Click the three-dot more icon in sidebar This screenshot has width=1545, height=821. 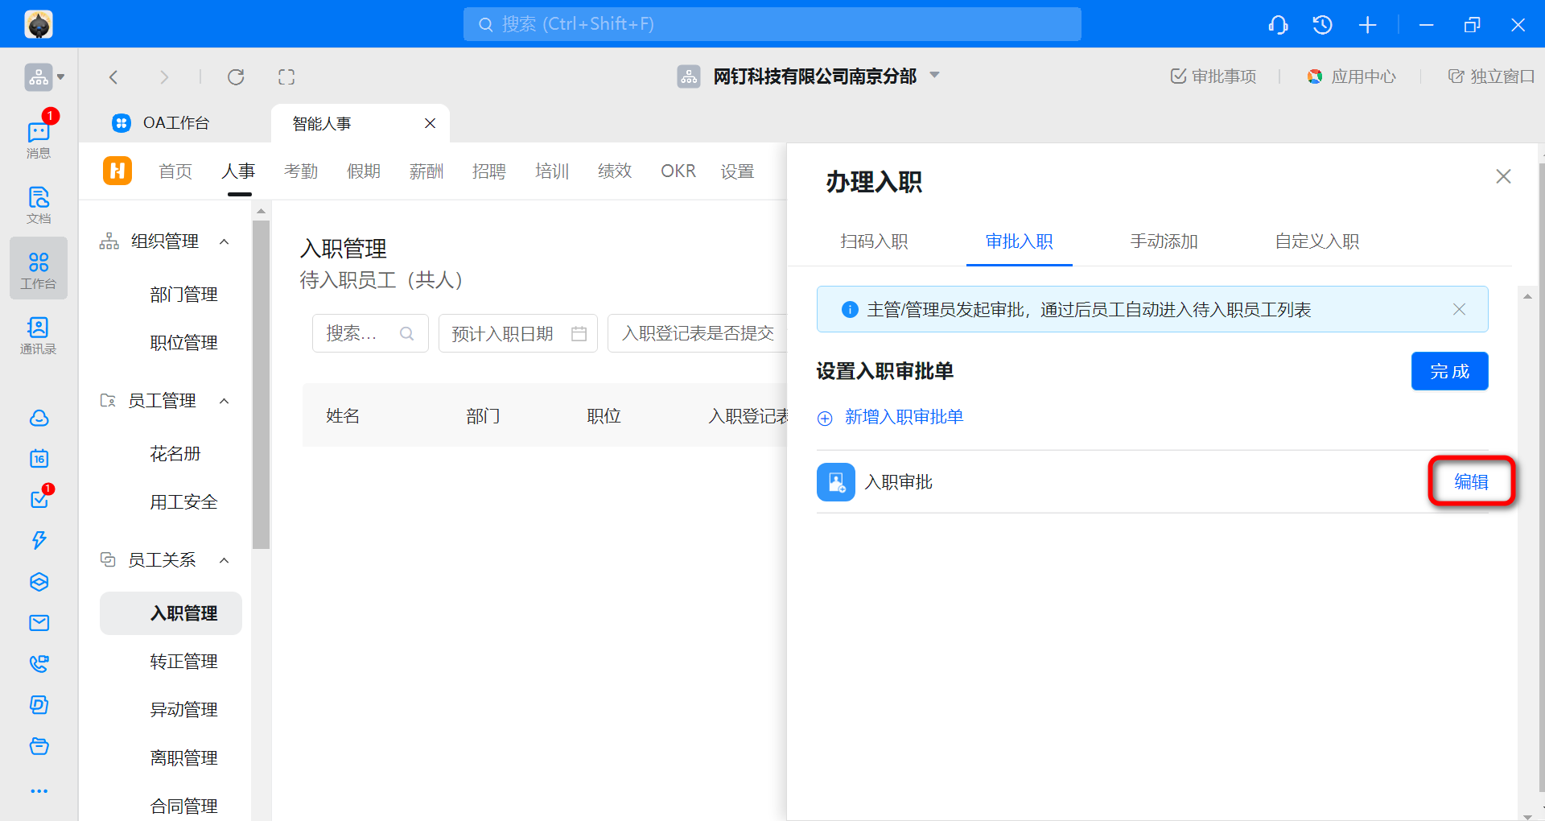(x=39, y=791)
